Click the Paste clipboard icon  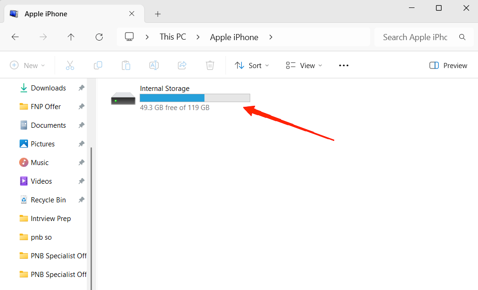126,65
